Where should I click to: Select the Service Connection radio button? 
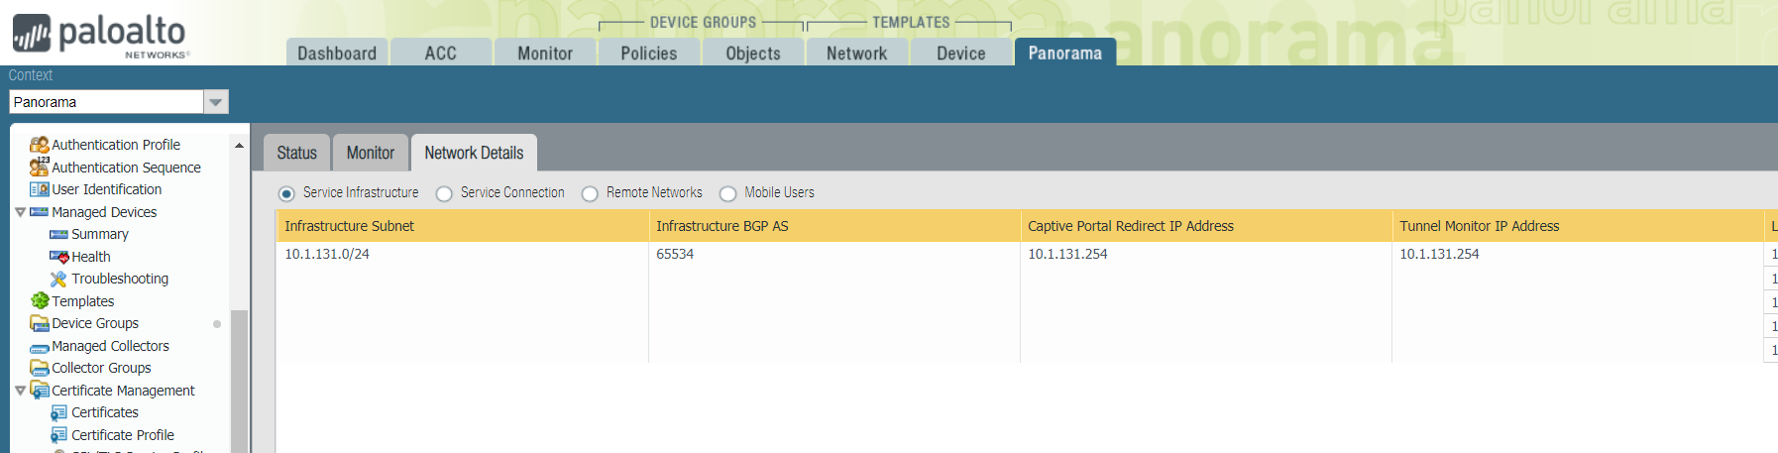point(444,193)
